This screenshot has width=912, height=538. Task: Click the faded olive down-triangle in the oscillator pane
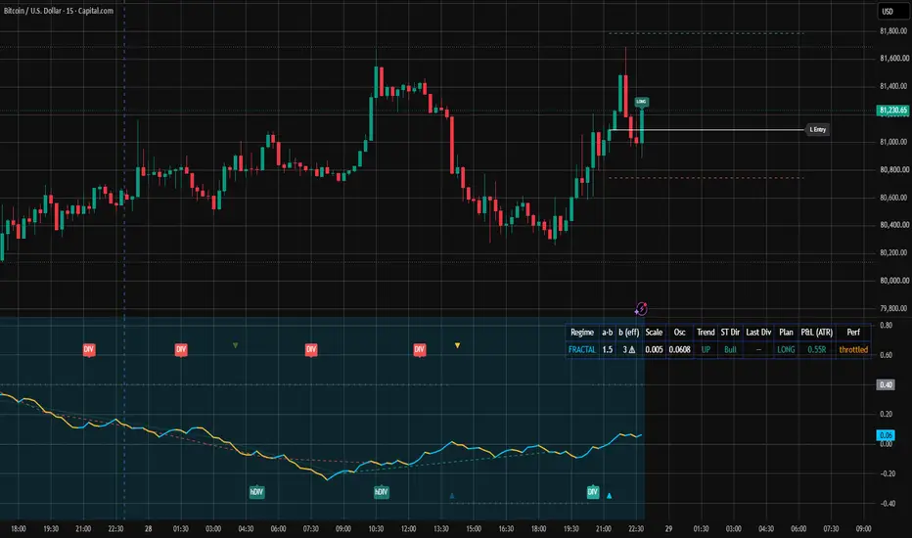235,345
